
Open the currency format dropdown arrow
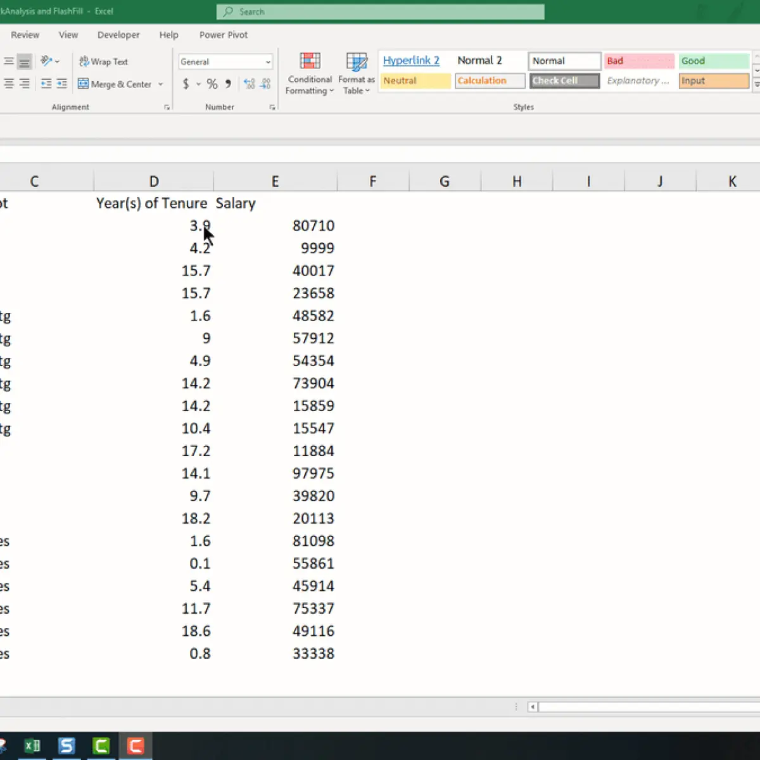tap(198, 84)
